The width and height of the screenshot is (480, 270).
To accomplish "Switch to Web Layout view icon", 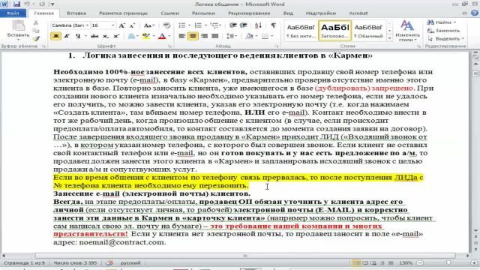I will [x=373, y=263].
